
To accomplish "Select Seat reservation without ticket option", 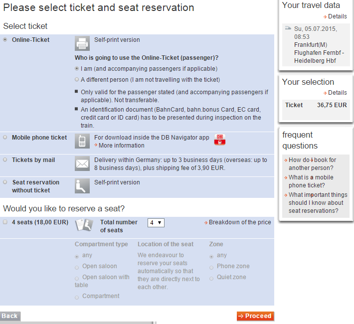I will (x=5, y=182).
